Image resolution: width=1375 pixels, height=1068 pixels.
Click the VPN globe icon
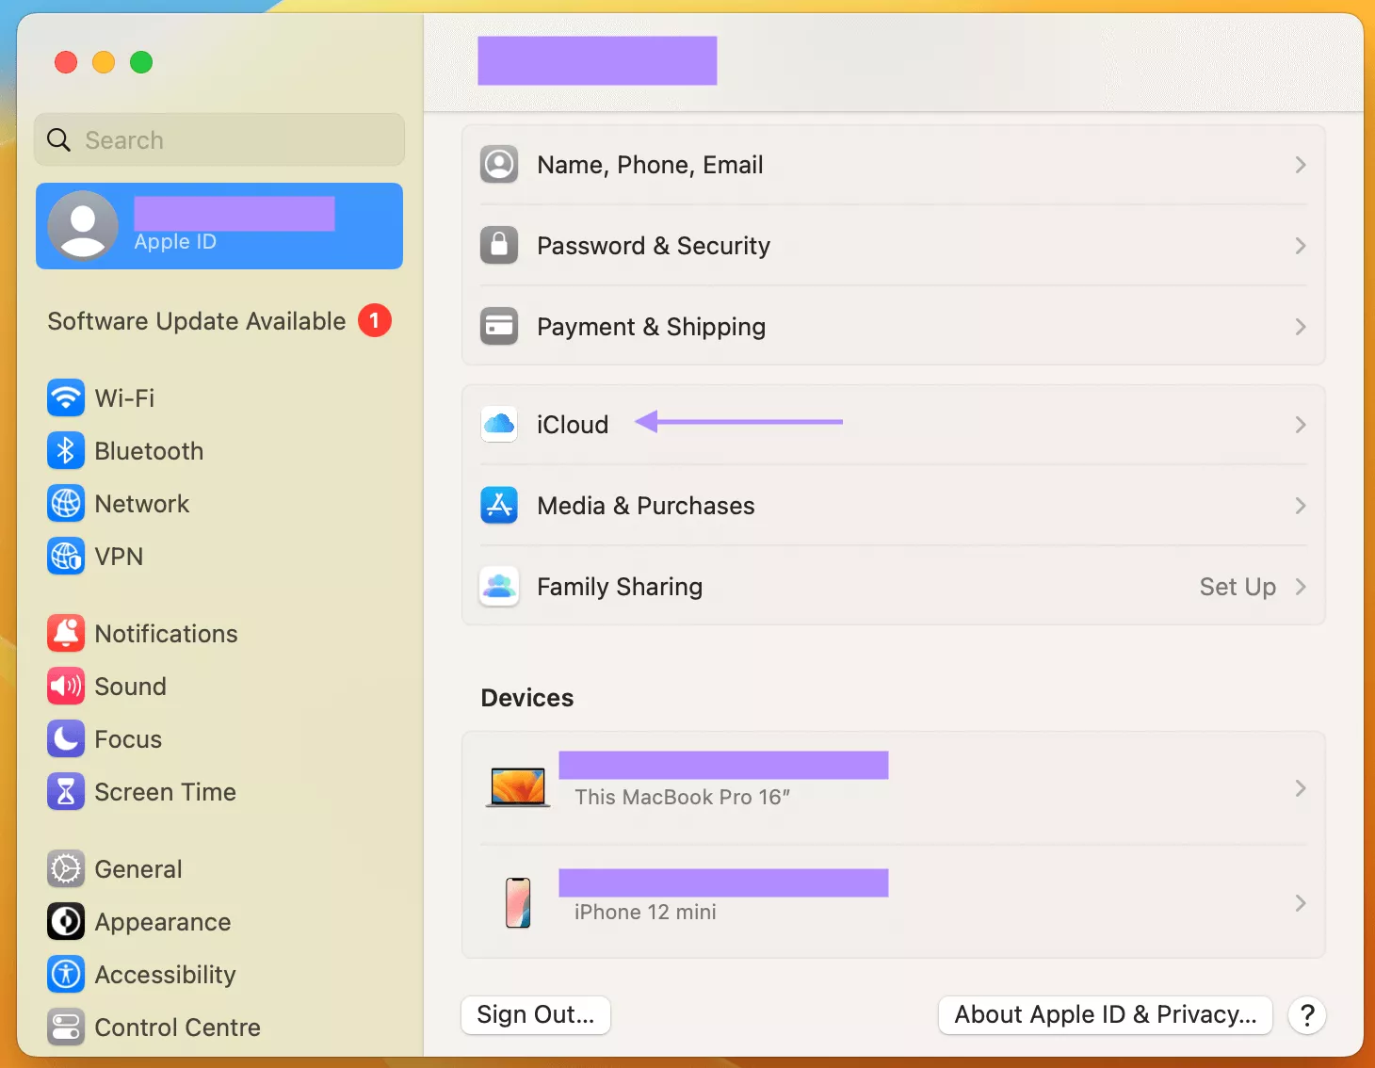(x=65, y=557)
